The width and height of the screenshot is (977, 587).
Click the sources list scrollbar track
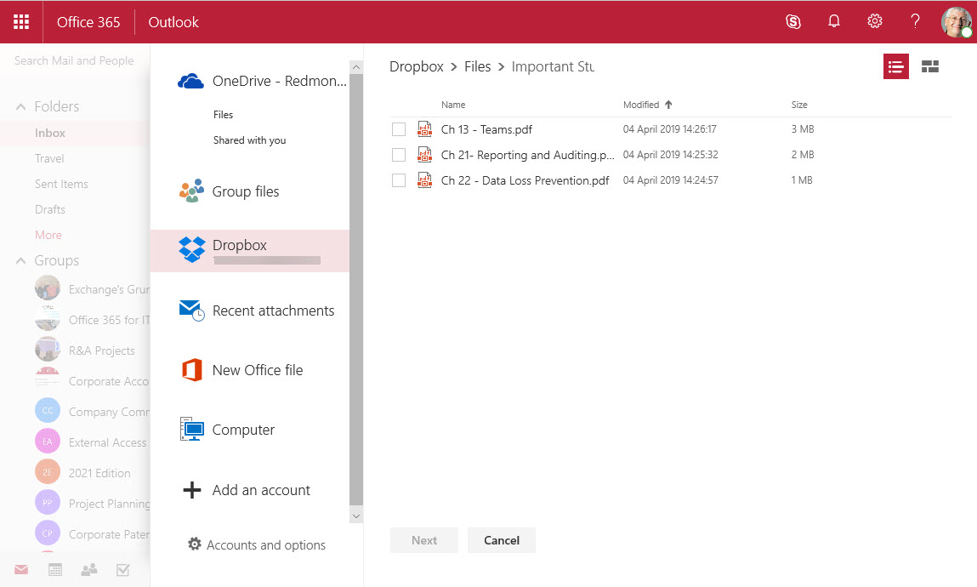pos(356,290)
